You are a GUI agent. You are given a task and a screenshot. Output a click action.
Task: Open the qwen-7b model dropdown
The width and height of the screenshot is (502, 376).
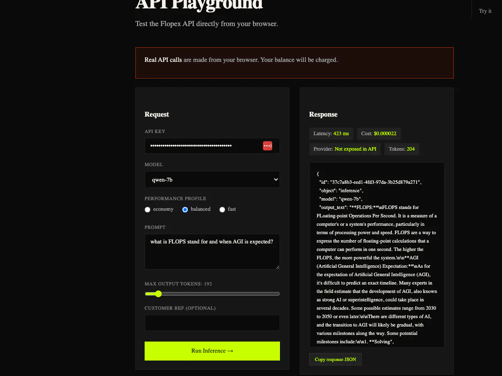[212, 179]
